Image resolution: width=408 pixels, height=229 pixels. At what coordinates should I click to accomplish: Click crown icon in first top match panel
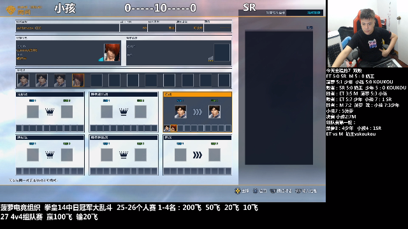point(50,112)
